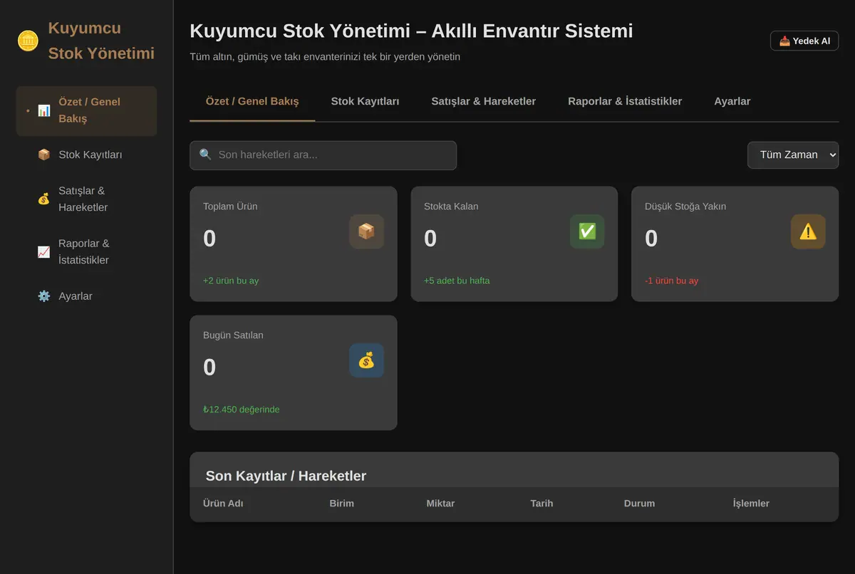The width and height of the screenshot is (855, 574).
Task: Click the money bag icon on Bugün Satılan card
Action: click(x=366, y=360)
